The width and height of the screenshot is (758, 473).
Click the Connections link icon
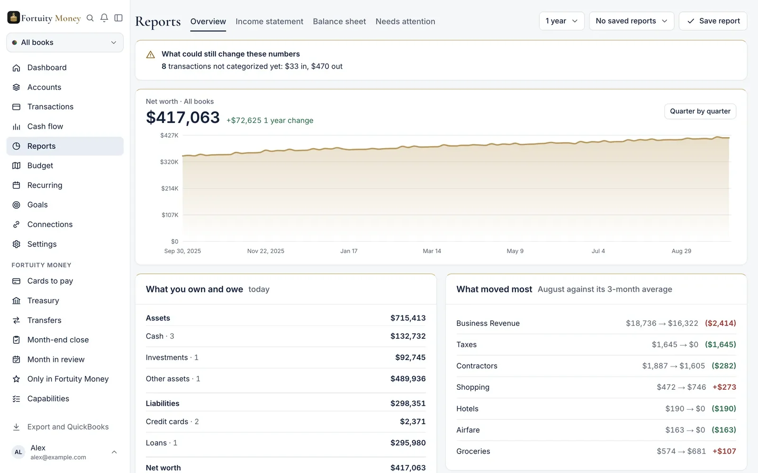pos(17,225)
